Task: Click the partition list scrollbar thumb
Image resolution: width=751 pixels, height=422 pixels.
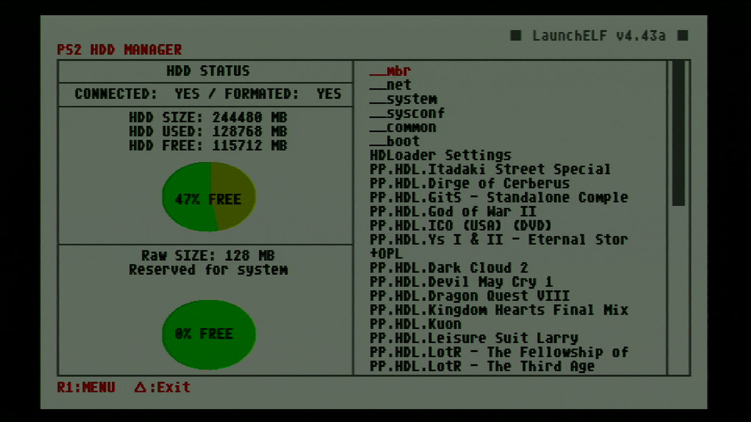Action: (x=678, y=133)
